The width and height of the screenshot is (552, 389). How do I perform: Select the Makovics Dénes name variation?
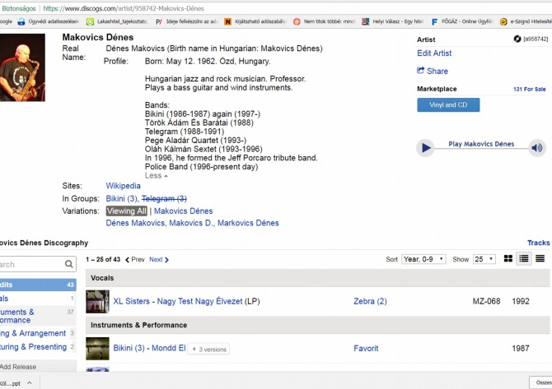[184, 211]
